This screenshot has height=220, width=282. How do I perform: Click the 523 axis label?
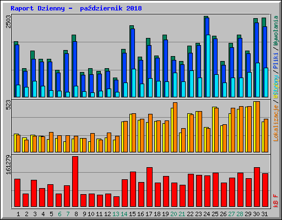point(8,105)
